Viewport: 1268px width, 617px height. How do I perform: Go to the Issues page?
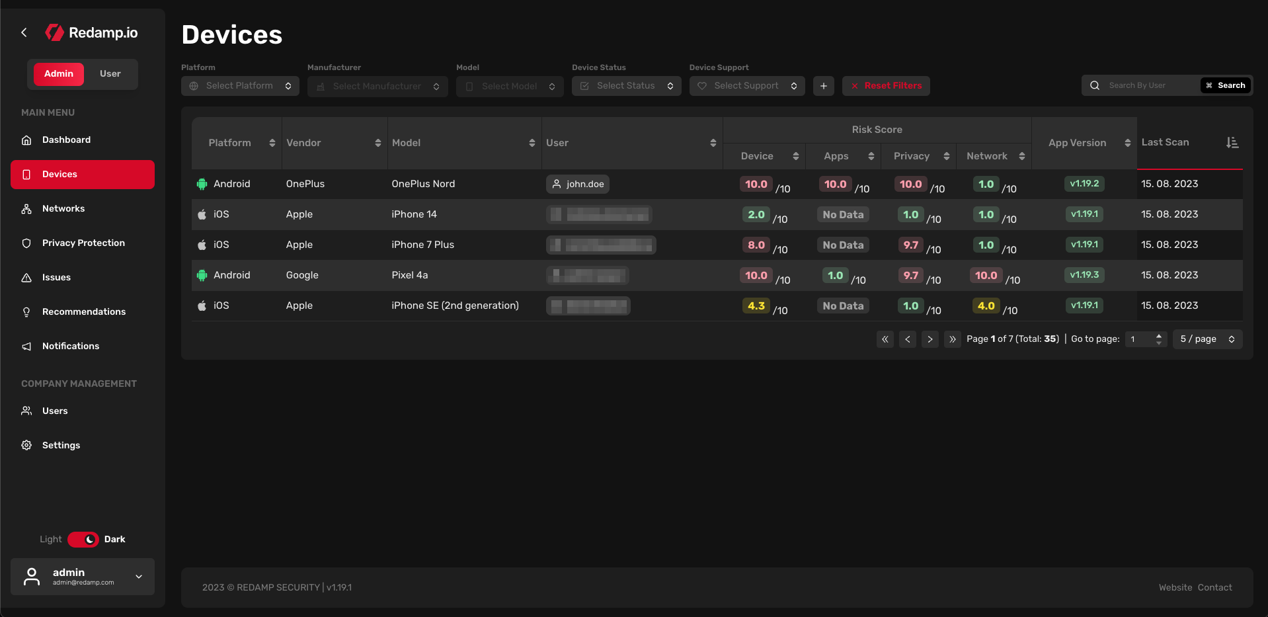click(83, 278)
